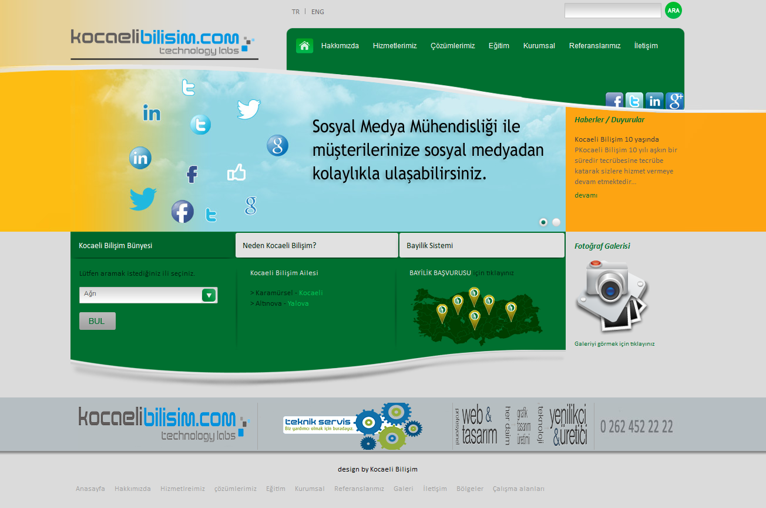Click the devamı link in news
Image resolution: width=766 pixels, height=508 pixels.
pyautogui.click(x=586, y=195)
